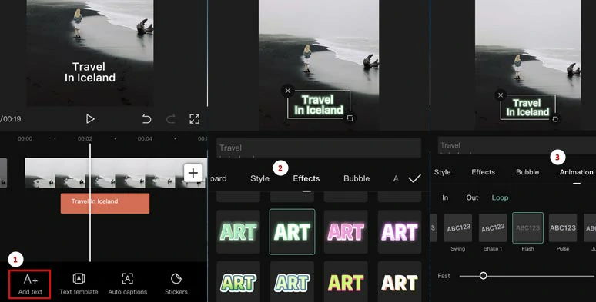Open the Text template tool

tap(79, 284)
